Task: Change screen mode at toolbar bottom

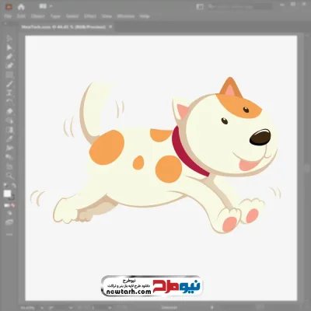Action: 9,222
